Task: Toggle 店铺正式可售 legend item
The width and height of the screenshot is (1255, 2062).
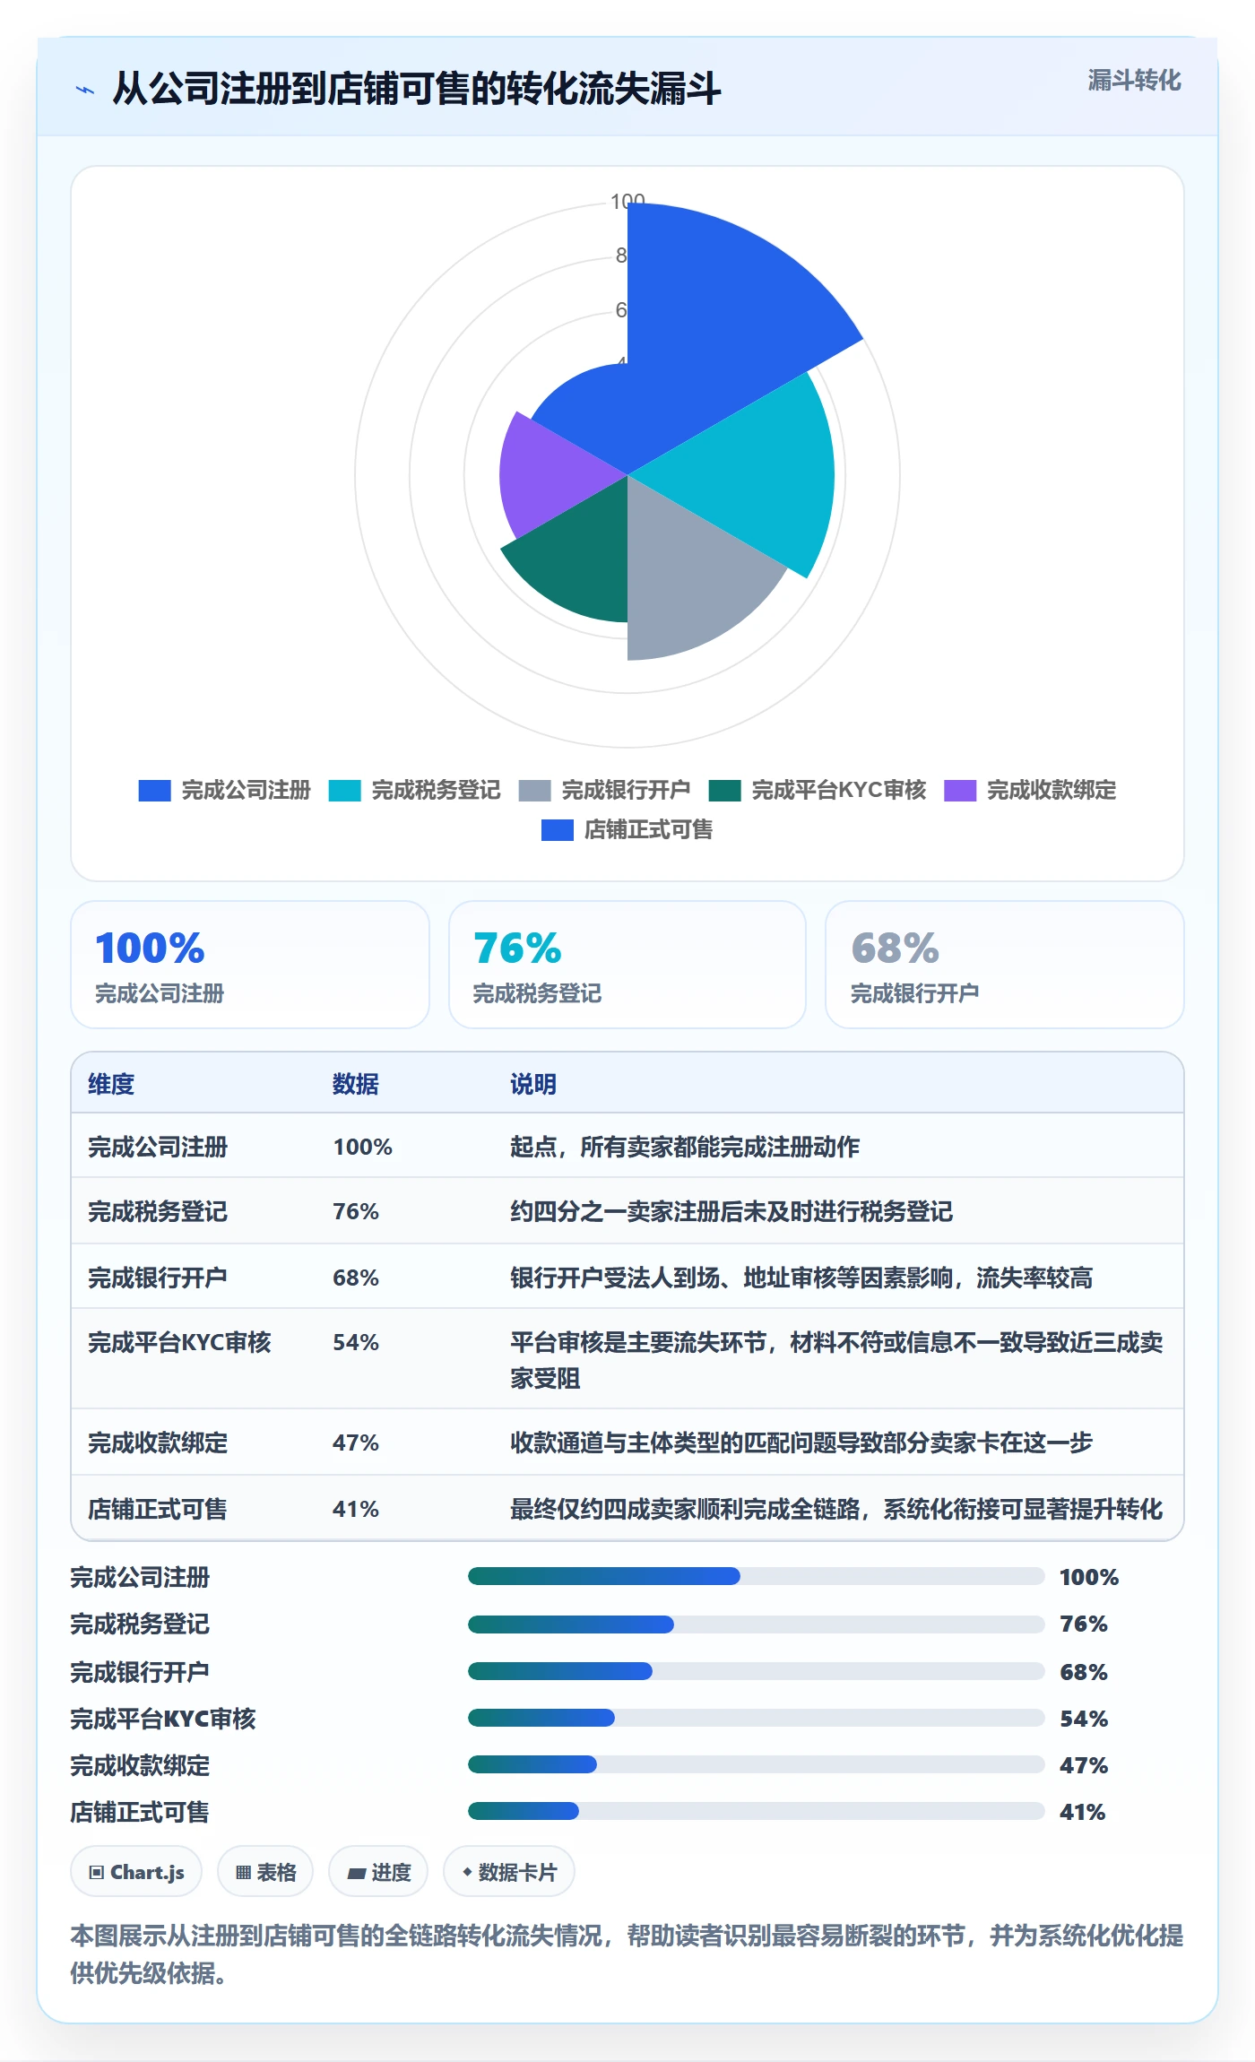Action: point(627,830)
